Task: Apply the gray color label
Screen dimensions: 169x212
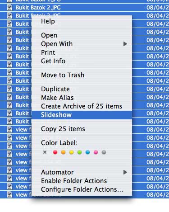Action: (104, 152)
